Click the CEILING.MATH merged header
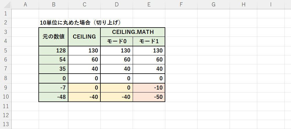The width and height of the screenshot is (291, 129). click(x=133, y=32)
